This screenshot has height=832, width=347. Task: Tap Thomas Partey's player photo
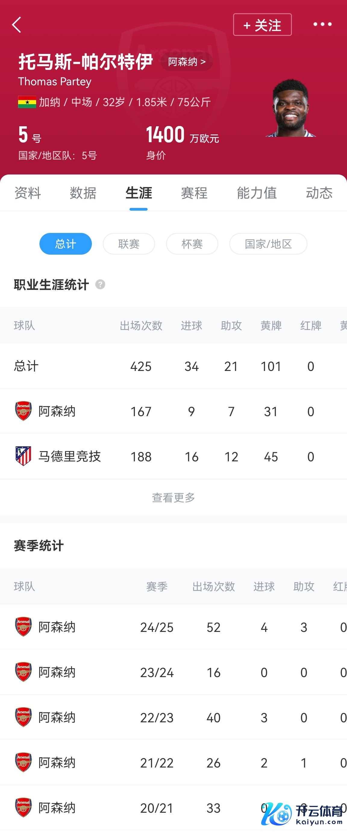290,108
